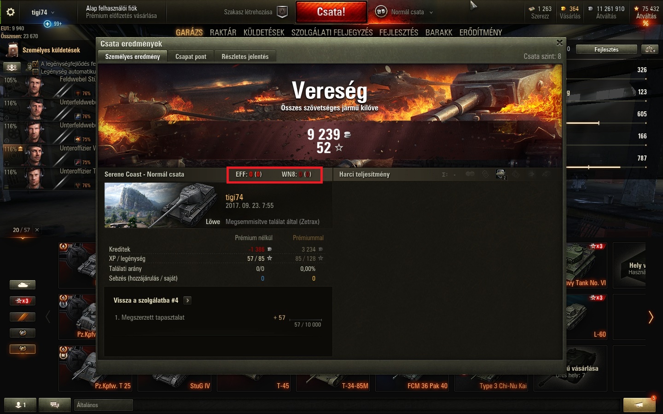Image resolution: width=663 pixels, height=414 pixels.
Task: Expand the Normál csata battle type dropdown
Action: coord(405,12)
